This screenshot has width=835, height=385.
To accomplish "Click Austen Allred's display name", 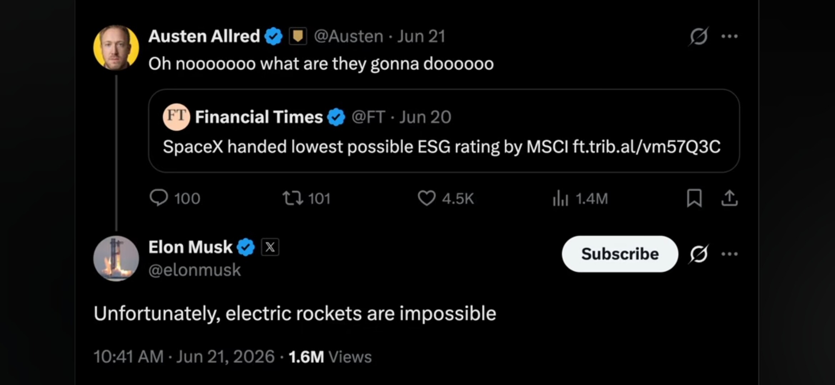I will (204, 36).
